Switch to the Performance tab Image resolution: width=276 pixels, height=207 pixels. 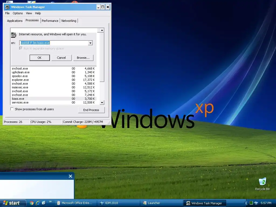(x=50, y=21)
